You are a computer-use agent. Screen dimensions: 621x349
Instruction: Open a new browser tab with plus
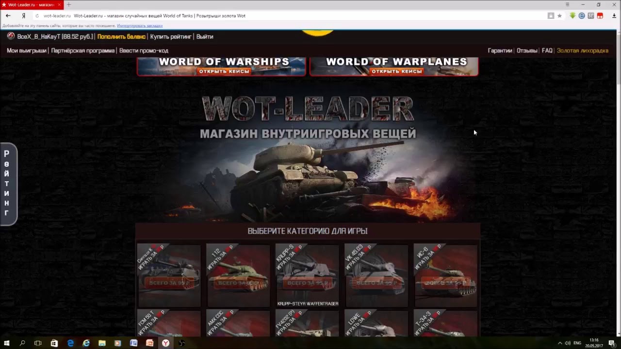(x=68, y=4)
